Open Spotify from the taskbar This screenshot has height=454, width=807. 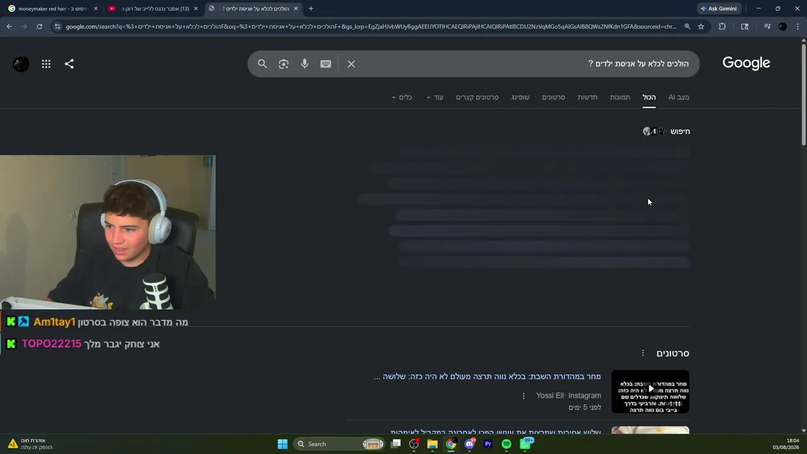pyautogui.click(x=506, y=444)
